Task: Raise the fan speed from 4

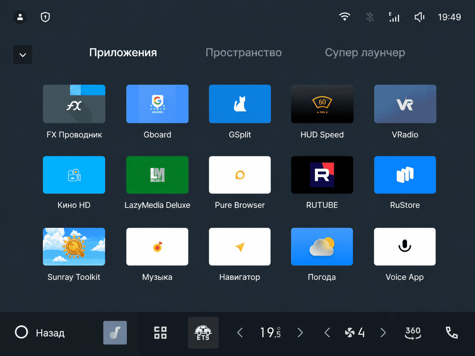Action: (x=383, y=333)
